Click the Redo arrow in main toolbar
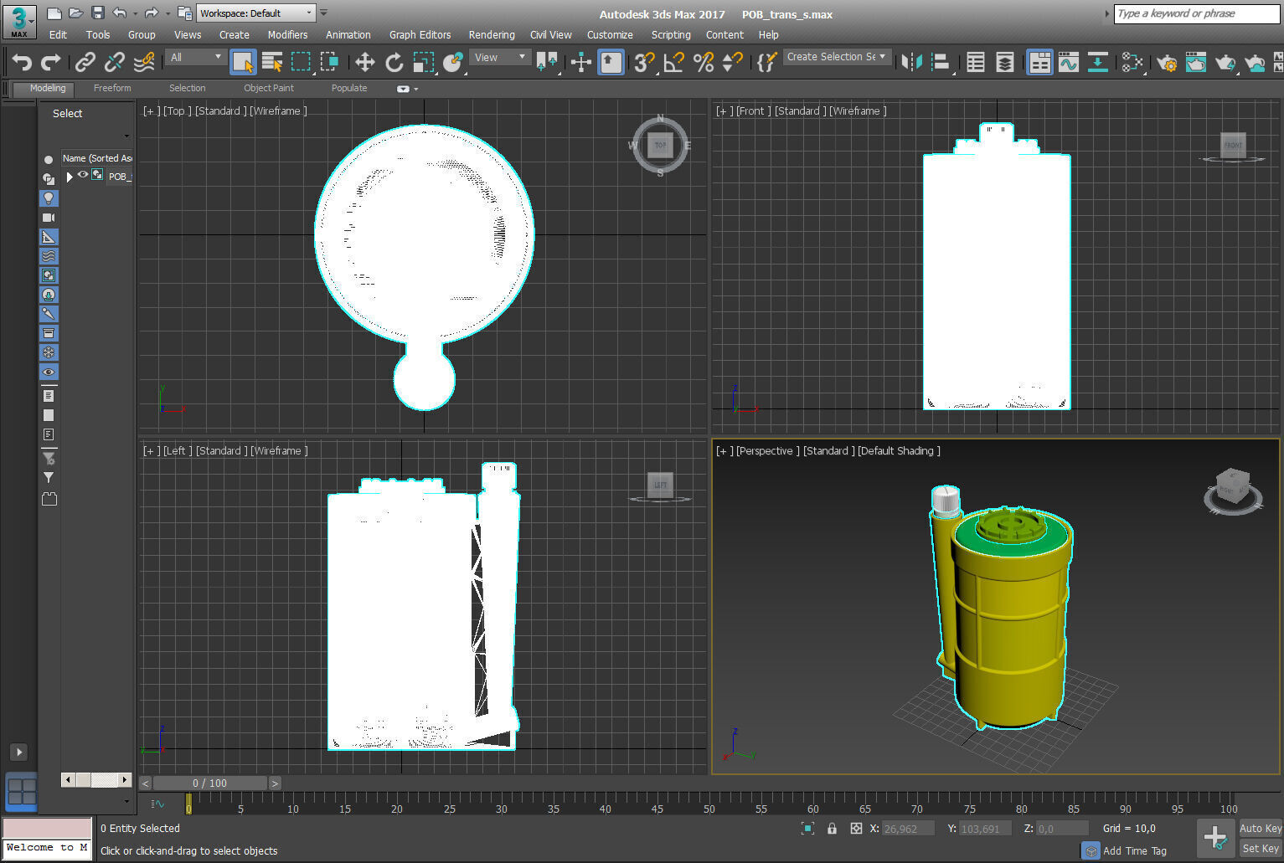The width and height of the screenshot is (1284, 863). pos(51,62)
